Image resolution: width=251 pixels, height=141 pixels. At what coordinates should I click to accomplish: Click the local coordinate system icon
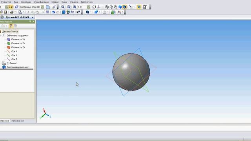tap(48, 7)
